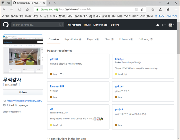Open the notifications bell
This screenshot has width=180, height=140.
click(x=157, y=25)
